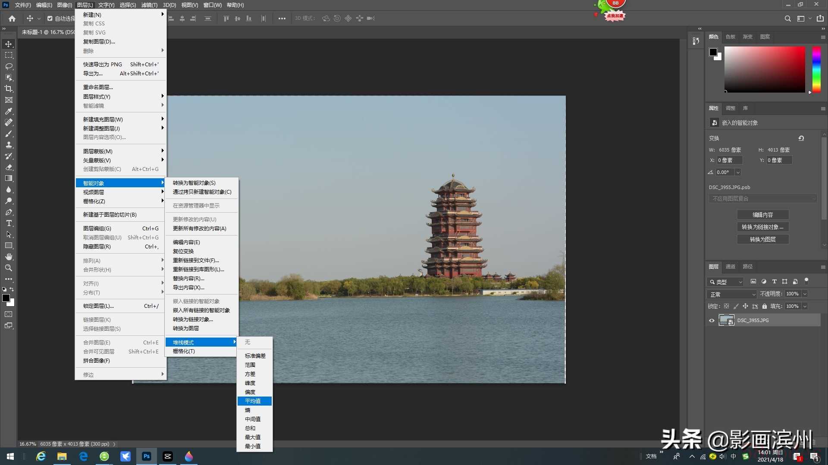
Task: Open the Color panel menu icon
Action: tap(823, 37)
